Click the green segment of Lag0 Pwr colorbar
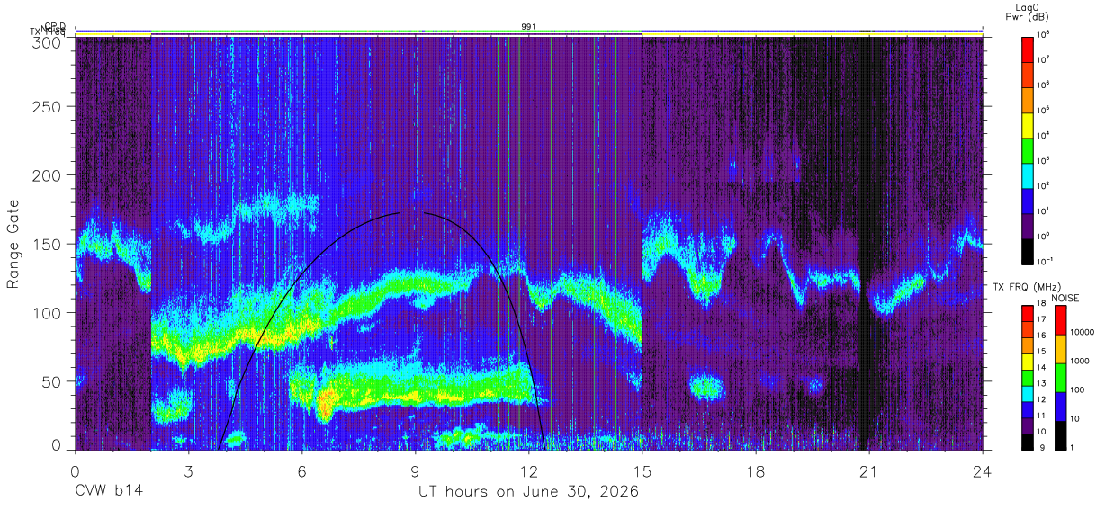 click(x=1028, y=149)
